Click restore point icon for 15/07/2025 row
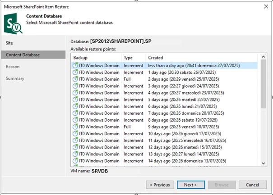This screenshot has height=195, width=273. click(75, 147)
